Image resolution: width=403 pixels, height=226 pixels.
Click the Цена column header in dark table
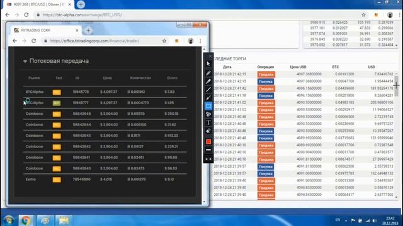(x=107, y=78)
